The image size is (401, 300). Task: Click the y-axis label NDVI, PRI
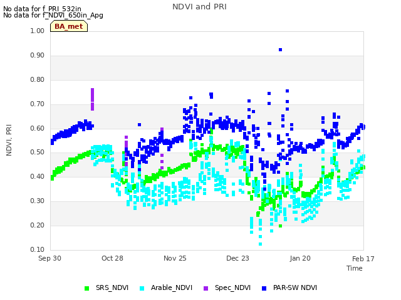(9, 140)
